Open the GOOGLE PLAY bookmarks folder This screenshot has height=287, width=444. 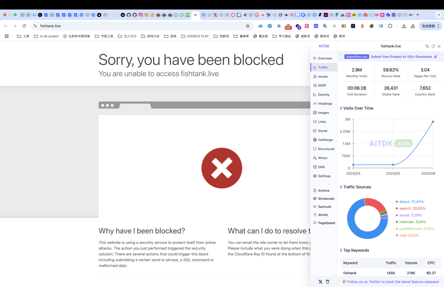pos(195,36)
